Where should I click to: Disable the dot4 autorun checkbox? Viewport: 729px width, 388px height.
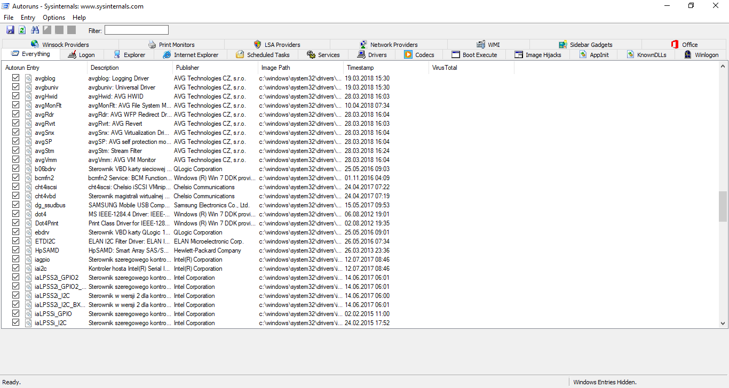tap(15, 214)
